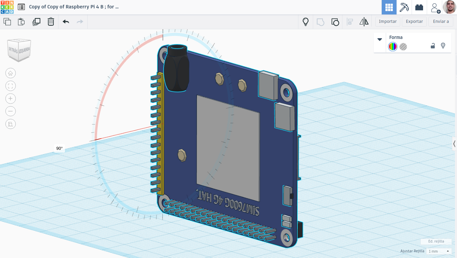457x258 pixels.
Task: Toggle the lock editing icon
Action: point(433,46)
